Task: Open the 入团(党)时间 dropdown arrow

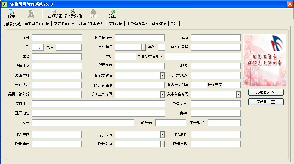Action: 163,76
